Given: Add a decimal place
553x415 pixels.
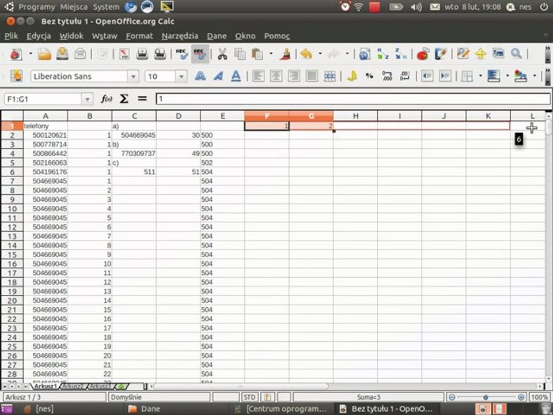Looking at the screenshot, I should point(387,76).
